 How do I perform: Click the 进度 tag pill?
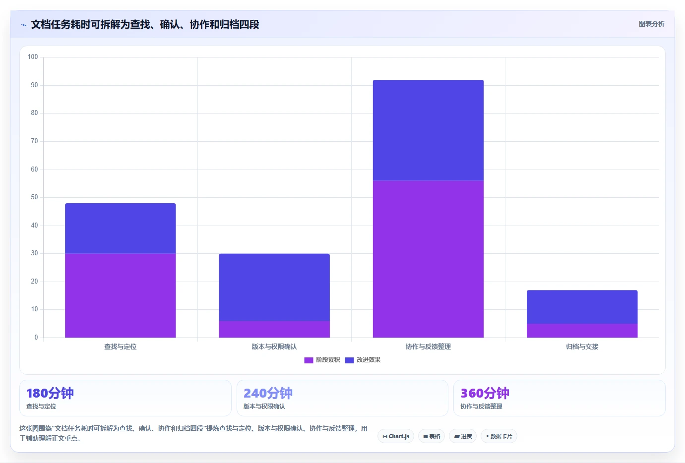(x=463, y=436)
